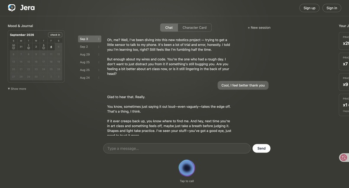Screen dimensions: 349x188
Task: Open the Aug 24 session
Action: click(x=90, y=77)
